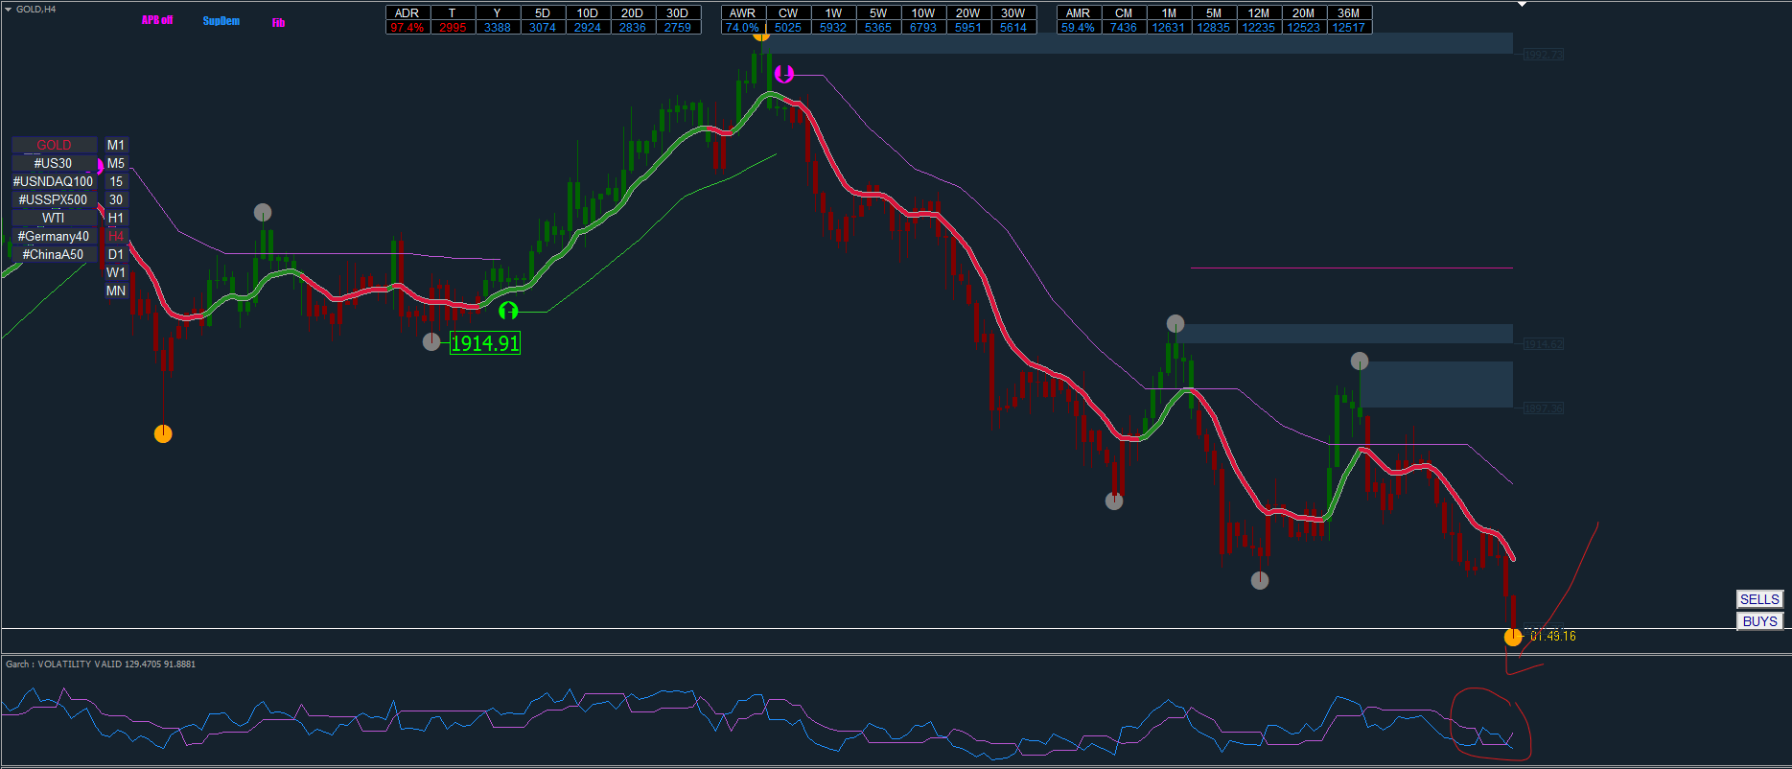The width and height of the screenshot is (1792, 769).
Task: Click the BUYS button
Action: click(1759, 621)
